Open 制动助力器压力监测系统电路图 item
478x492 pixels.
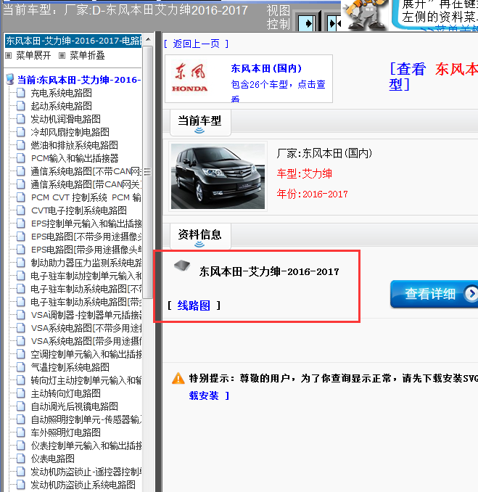tap(86, 263)
